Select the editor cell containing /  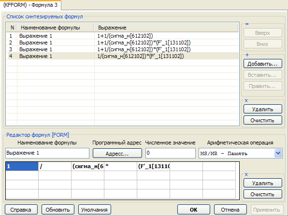point(55,166)
